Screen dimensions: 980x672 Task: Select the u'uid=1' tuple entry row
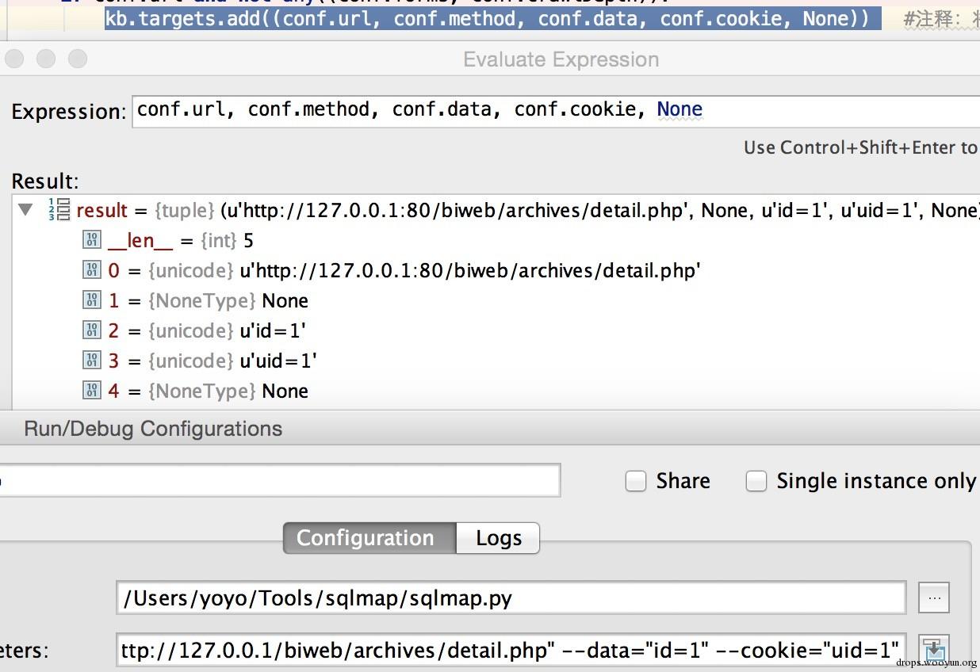pos(278,361)
